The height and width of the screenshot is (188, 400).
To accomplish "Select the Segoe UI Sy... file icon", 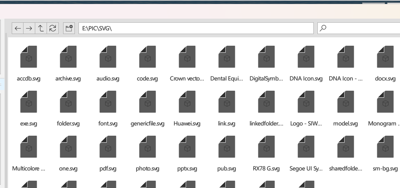I will [x=306, y=147].
